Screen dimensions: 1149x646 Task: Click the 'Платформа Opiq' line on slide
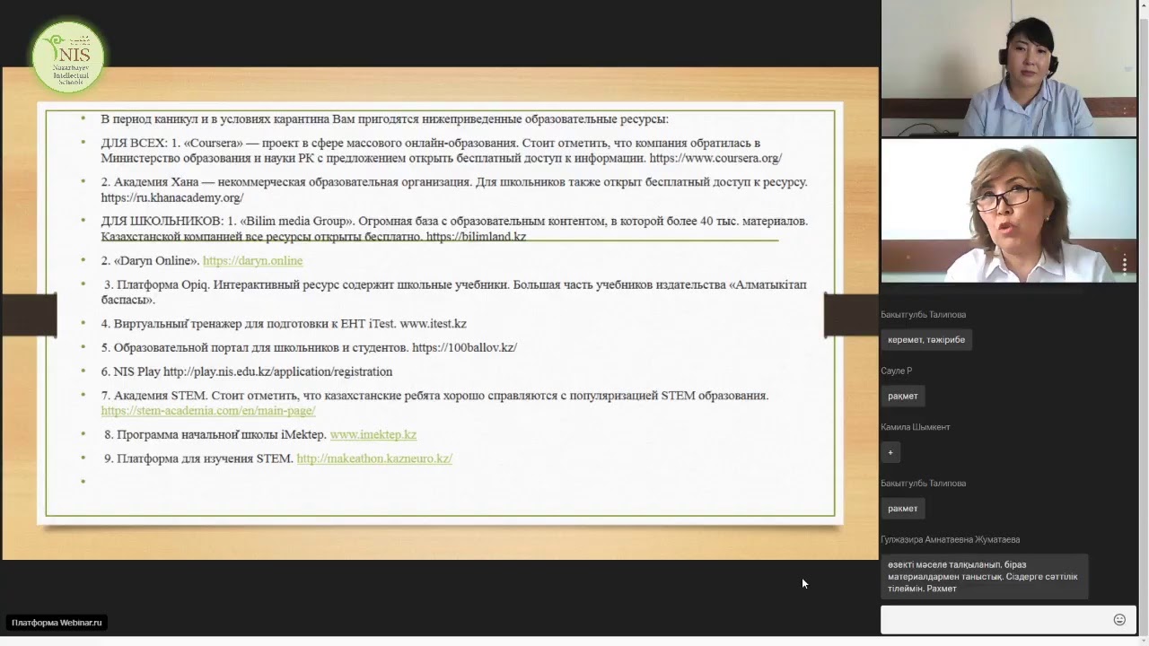(454, 292)
